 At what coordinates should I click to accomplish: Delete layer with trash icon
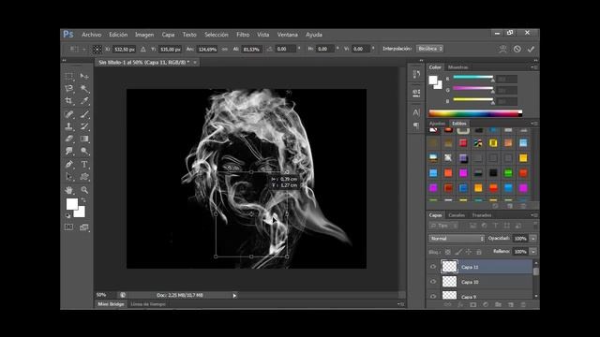(523, 304)
